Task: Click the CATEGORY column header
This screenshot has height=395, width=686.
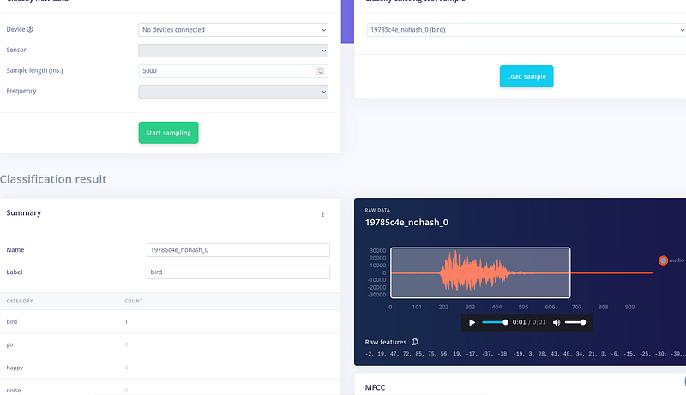Action: click(x=20, y=301)
